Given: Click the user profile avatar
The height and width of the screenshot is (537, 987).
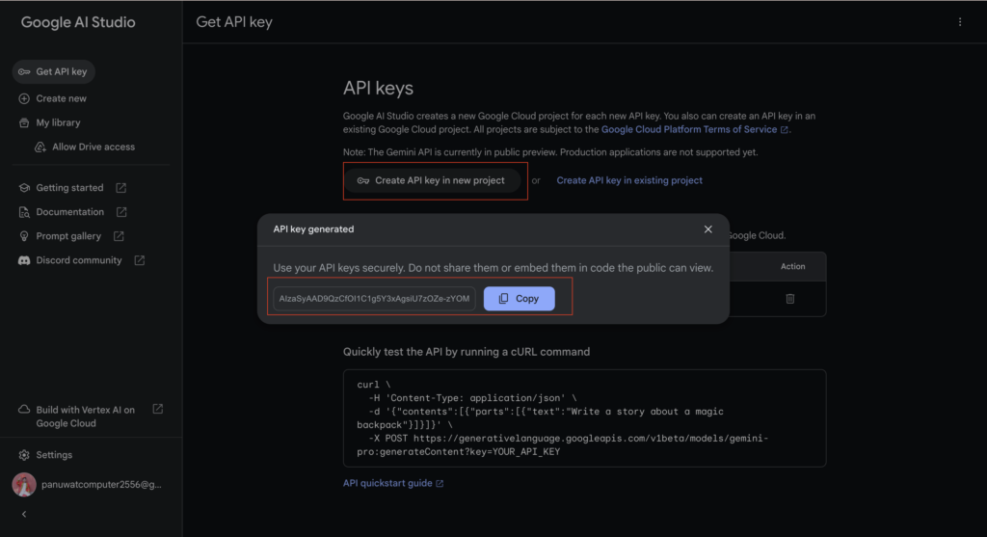Looking at the screenshot, I should (24, 485).
